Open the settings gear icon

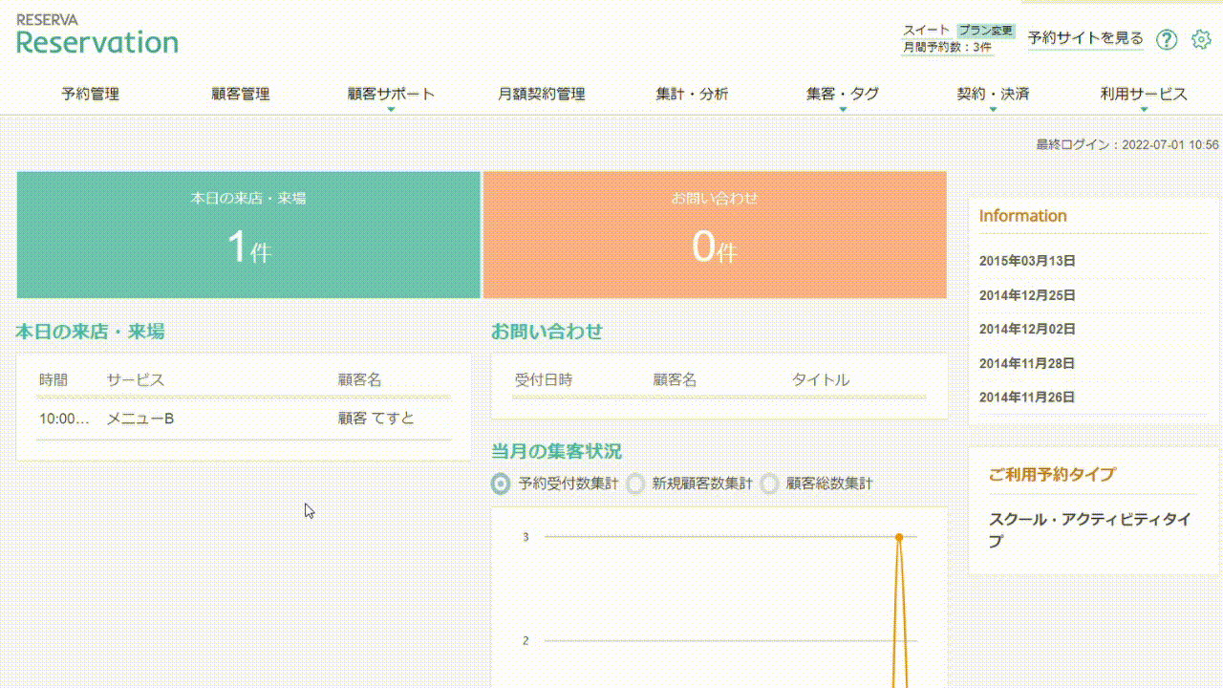[x=1201, y=39]
